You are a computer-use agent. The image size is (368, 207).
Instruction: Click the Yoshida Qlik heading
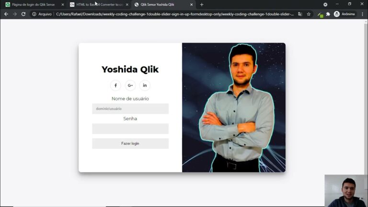(x=130, y=69)
